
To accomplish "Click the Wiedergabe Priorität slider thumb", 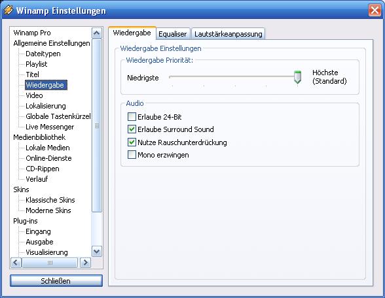I will pyautogui.click(x=297, y=77).
